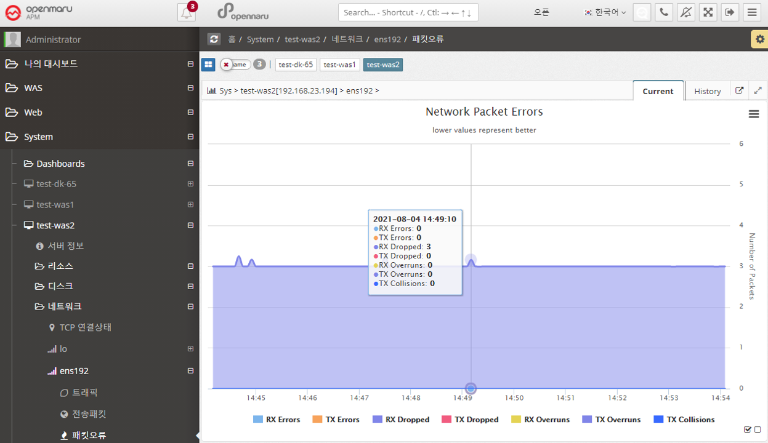This screenshot has width=768, height=443.
Task: Toggle the name filter switch
Action: click(235, 65)
